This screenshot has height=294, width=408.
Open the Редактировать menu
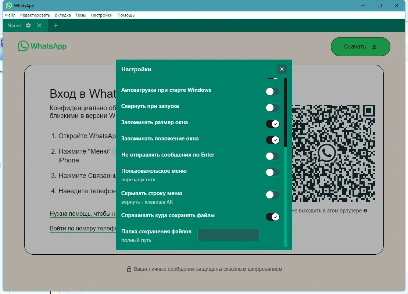35,15
